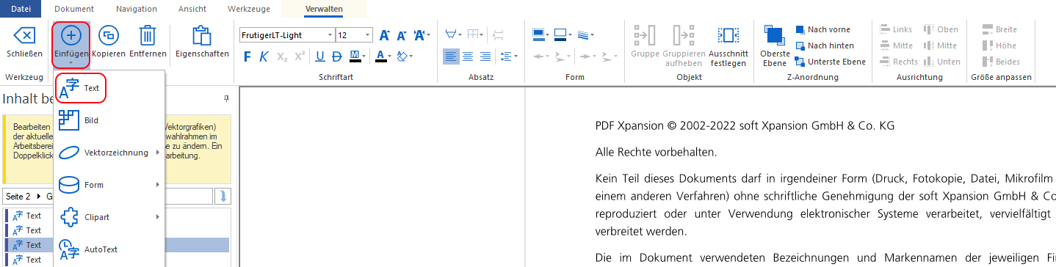This screenshot has width=1056, height=267.
Task: Open the Einfügen insert dropdown button
Action: (x=71, y=45)
